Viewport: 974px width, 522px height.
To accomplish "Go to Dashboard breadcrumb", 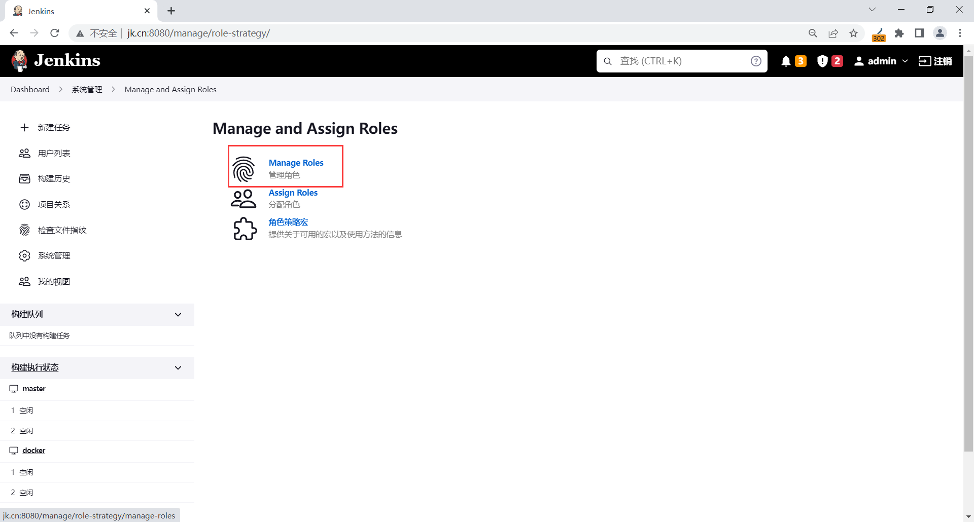I will 30,89.
